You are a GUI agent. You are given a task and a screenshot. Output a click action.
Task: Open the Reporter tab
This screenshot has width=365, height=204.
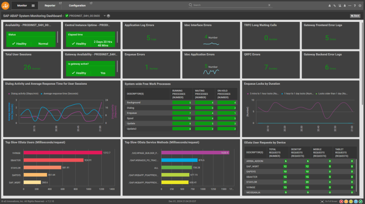(50, 5)
